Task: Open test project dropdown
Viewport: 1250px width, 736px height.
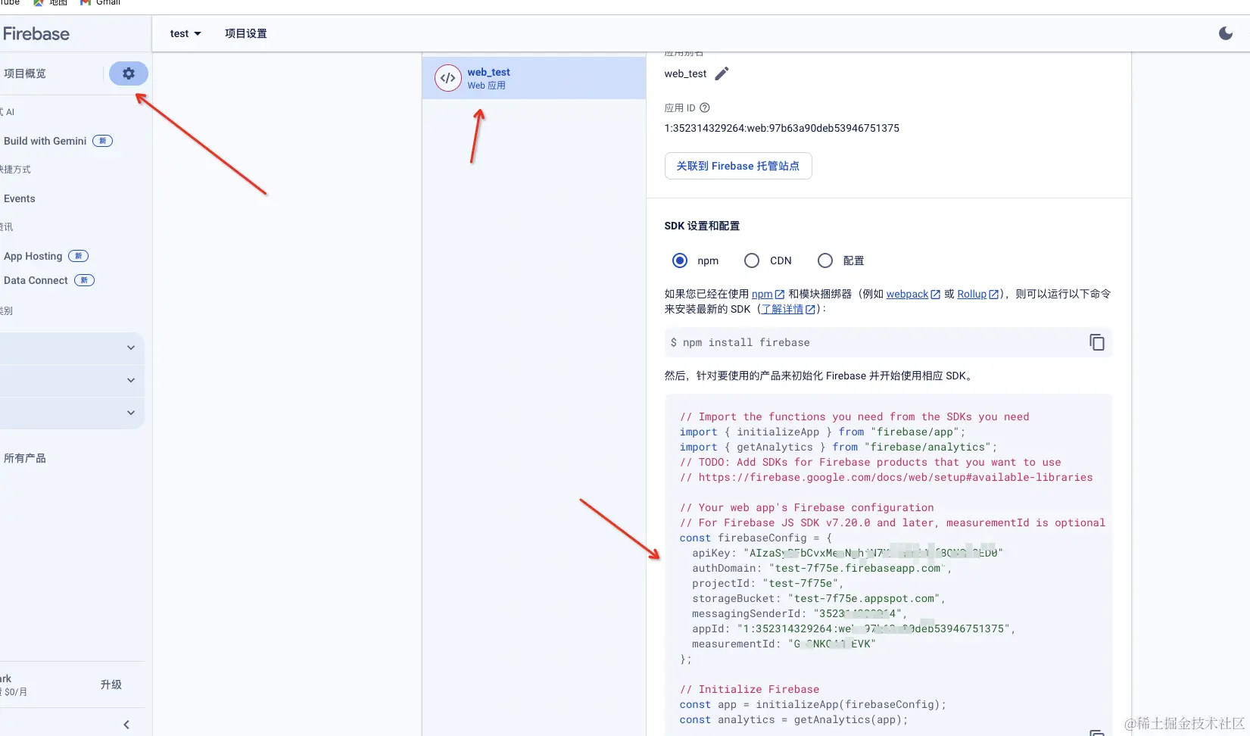Action: pos(185,33)
